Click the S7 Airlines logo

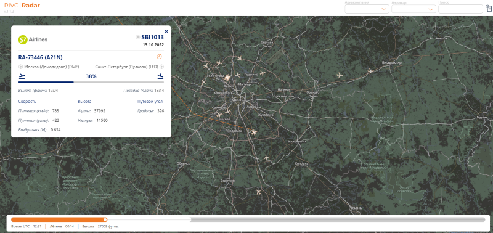tap(33, 39)
